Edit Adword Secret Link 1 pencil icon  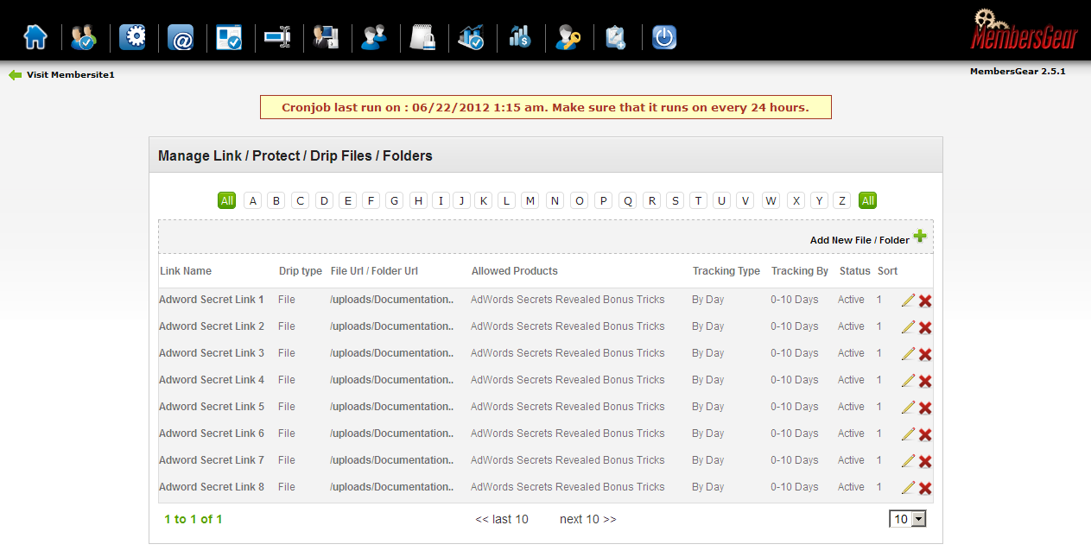tap(908, 301)
